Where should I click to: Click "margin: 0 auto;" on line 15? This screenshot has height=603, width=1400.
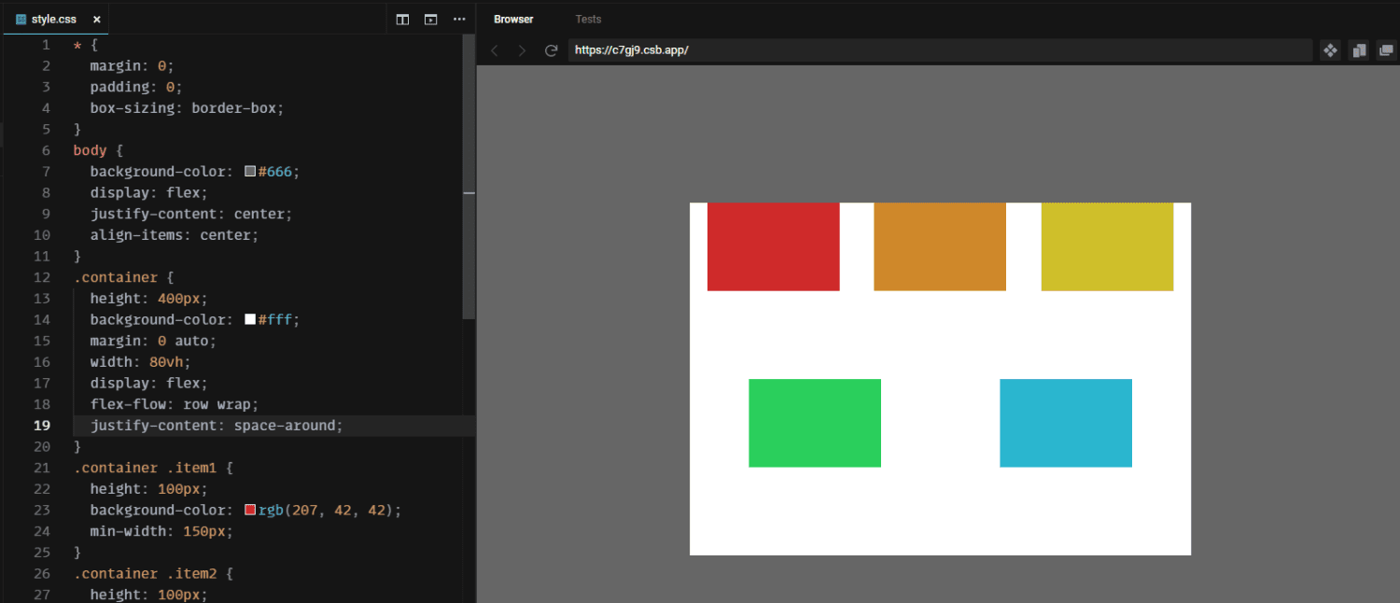(153, 341)
